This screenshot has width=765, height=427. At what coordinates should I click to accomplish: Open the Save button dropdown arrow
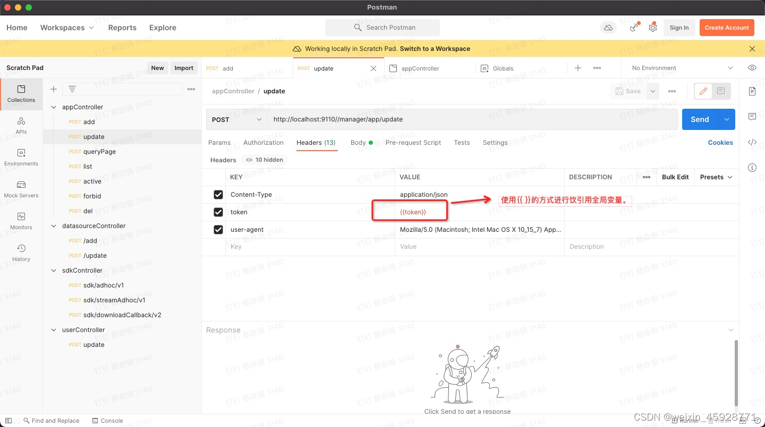tap(653, 91)
